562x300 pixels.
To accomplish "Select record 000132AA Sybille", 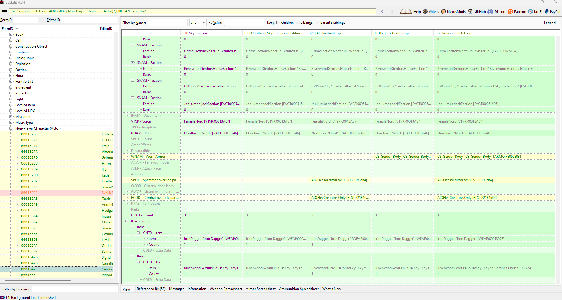I will coord(57,193).
